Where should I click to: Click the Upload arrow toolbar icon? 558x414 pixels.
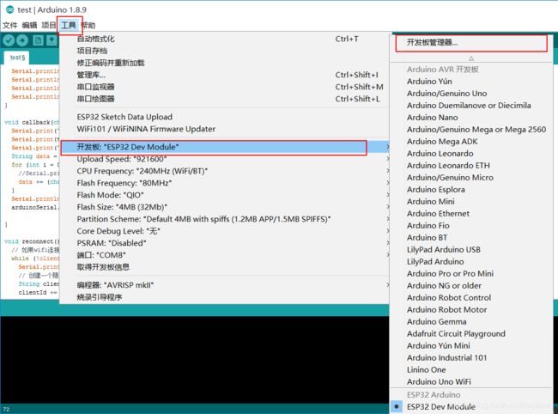pyautogui.click(x=22, y=40)
